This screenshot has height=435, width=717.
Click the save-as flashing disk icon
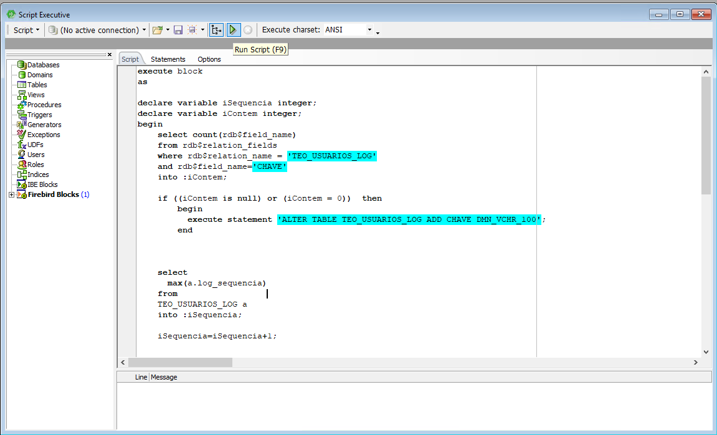[192, 30]
